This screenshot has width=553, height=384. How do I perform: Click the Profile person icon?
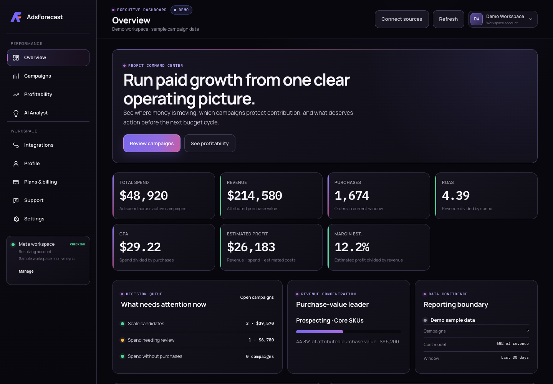[x=16, y=164]
